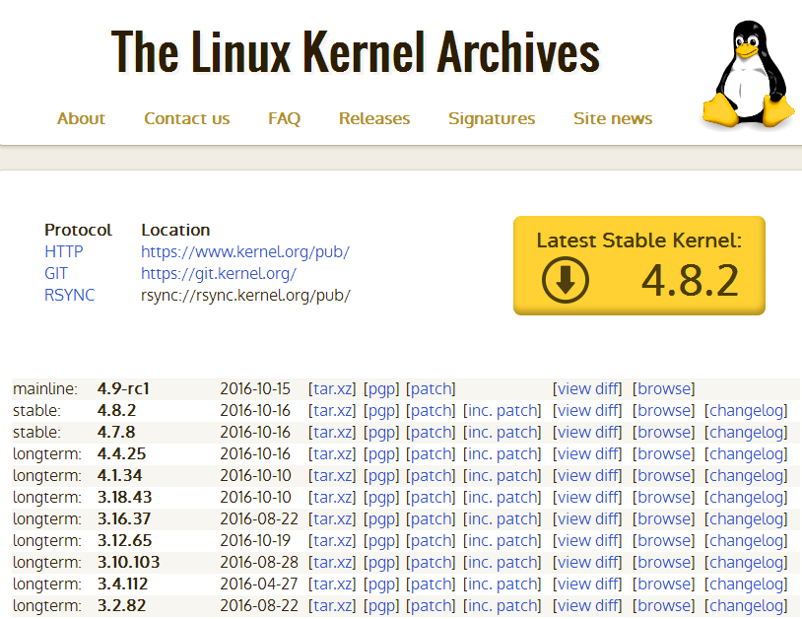The height and width of the screenshot is (619, 802).
Task: Go to Contact us page
Action: pyautogui.click(x=186, y=118)
